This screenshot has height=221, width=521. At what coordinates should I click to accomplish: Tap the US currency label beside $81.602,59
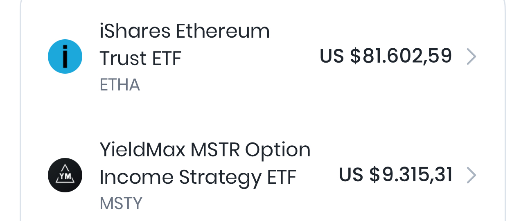332,56
